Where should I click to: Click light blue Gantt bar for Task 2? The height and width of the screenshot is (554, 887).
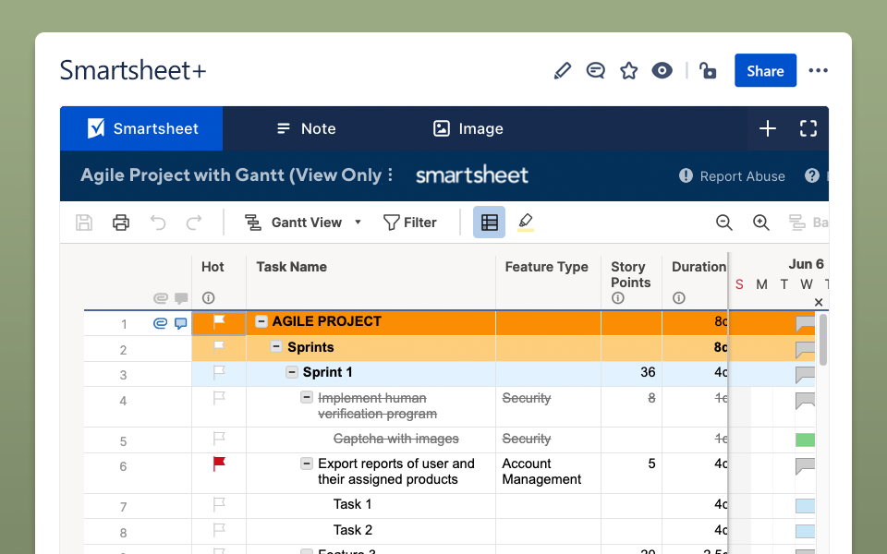[x=805, y=532]
